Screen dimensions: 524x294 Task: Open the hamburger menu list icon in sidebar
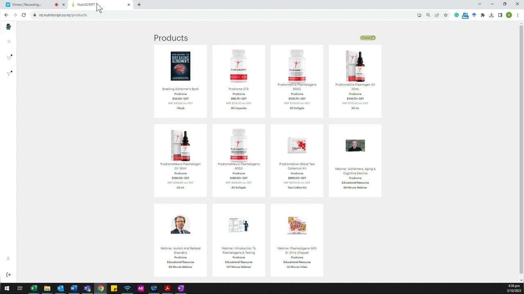(9, 41)
